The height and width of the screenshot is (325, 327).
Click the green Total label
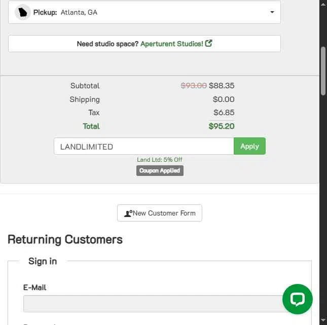pos(91,126)
